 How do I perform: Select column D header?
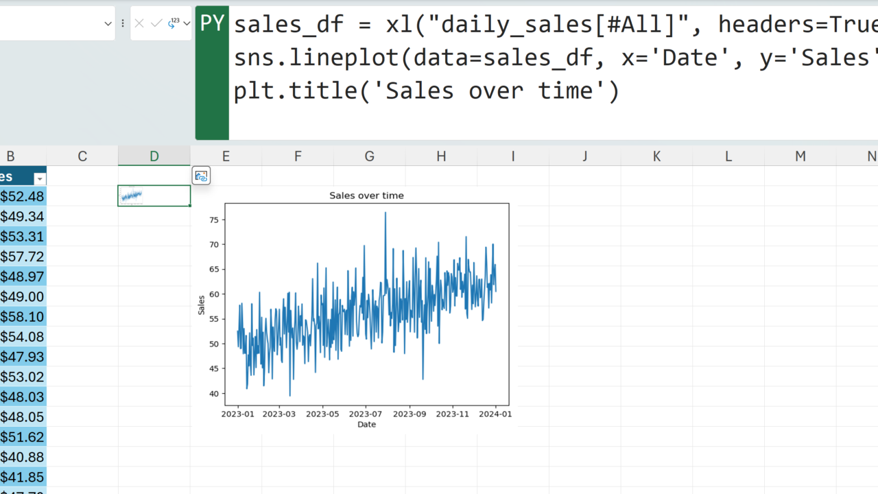(x=154, y=156)
